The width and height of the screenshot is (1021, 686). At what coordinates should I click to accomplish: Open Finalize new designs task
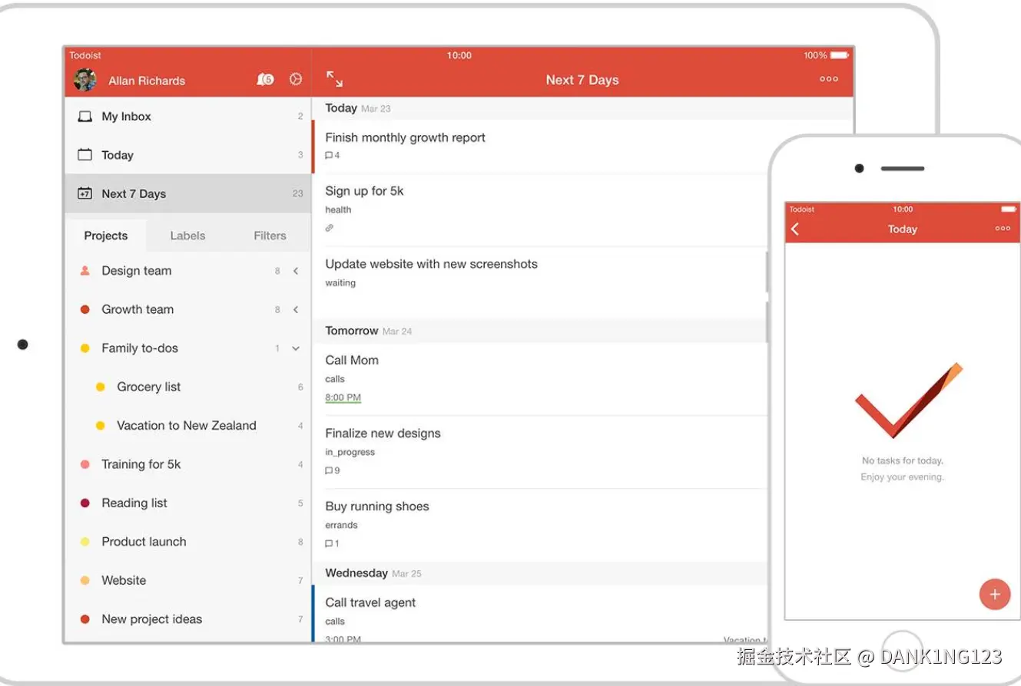click(x=383, y=434)
